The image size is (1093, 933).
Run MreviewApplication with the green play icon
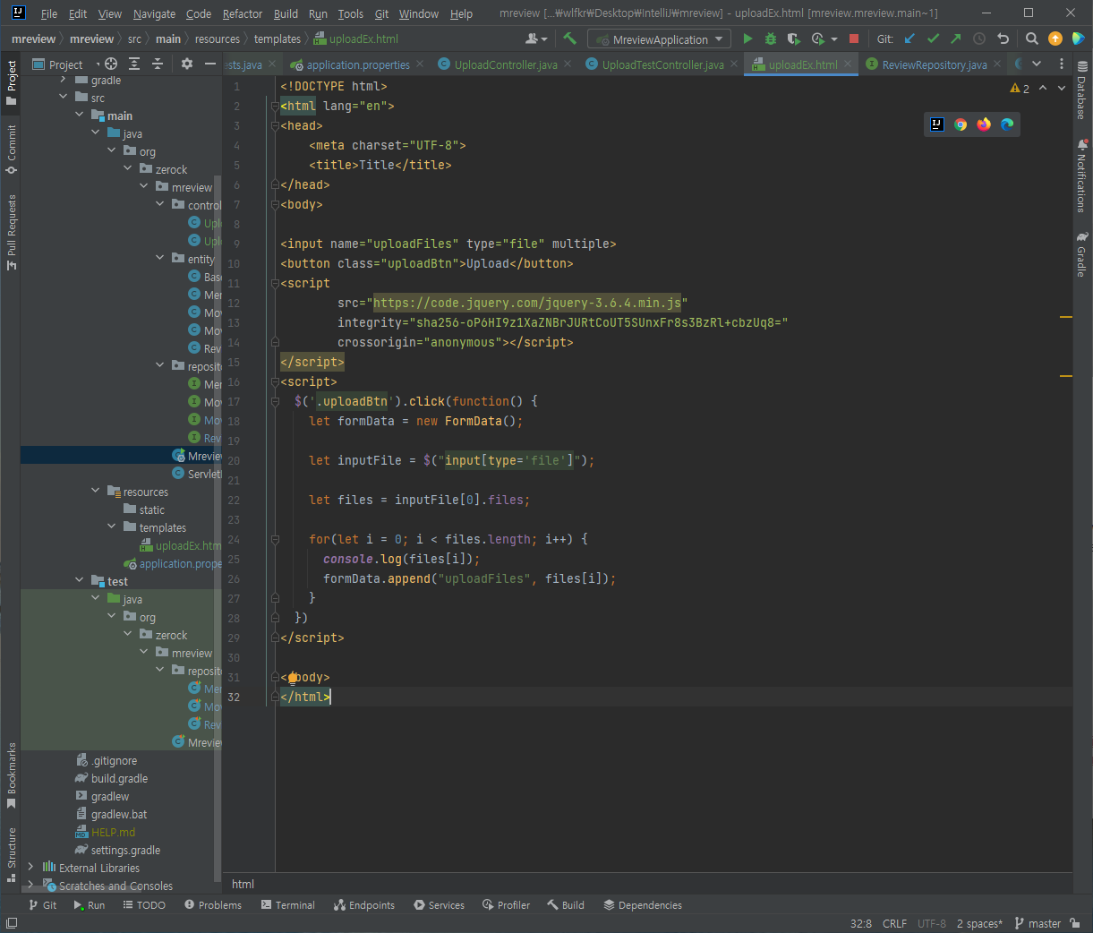pyautogui.click(x=747, y=39)
